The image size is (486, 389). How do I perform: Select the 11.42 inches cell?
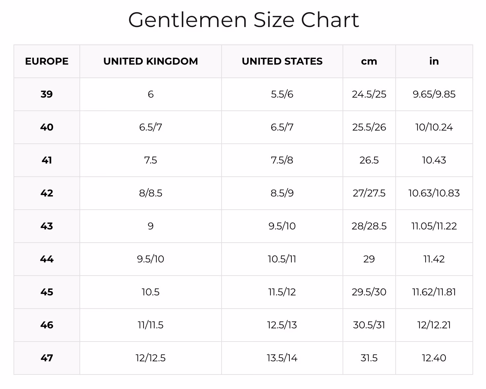[434, 259]
